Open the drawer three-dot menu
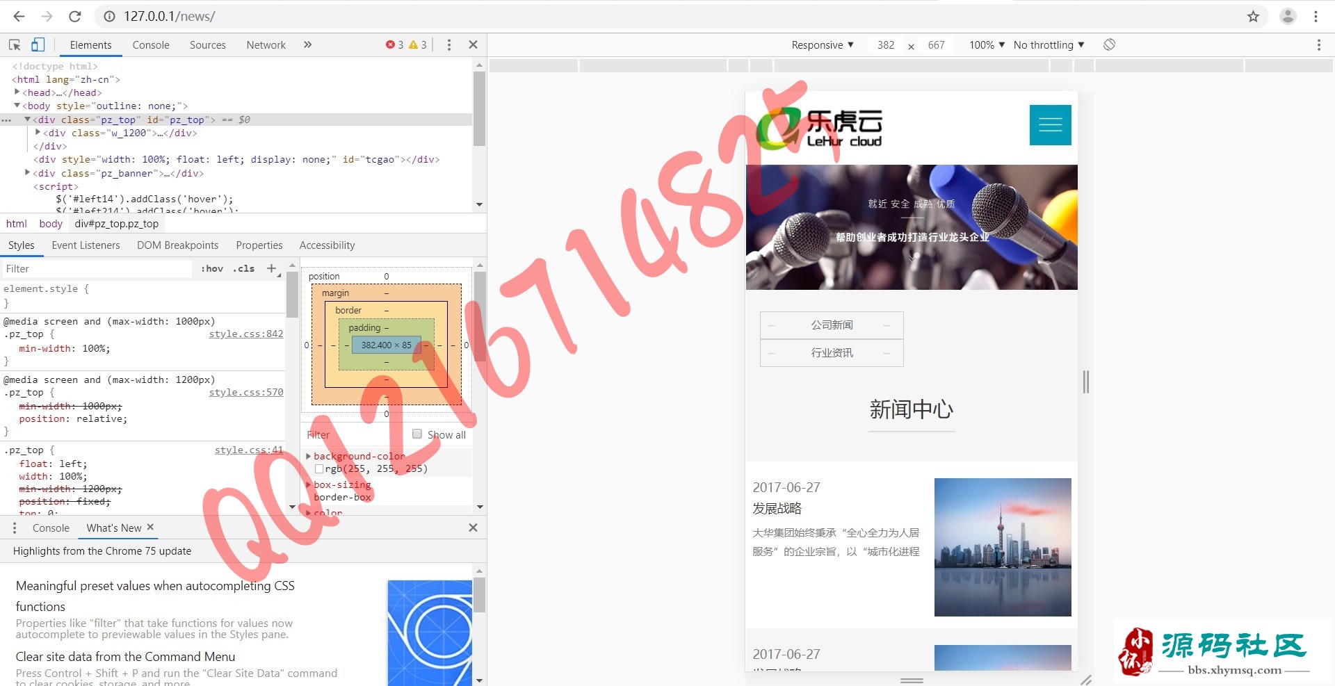This screenshot has height=686, width=1335. pyautogui.click(x=15, y=528)
